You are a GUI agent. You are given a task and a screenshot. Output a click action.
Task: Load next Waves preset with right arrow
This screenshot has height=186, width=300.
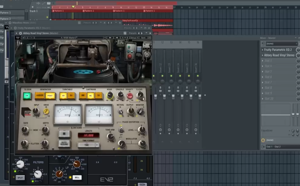[117, 38]
